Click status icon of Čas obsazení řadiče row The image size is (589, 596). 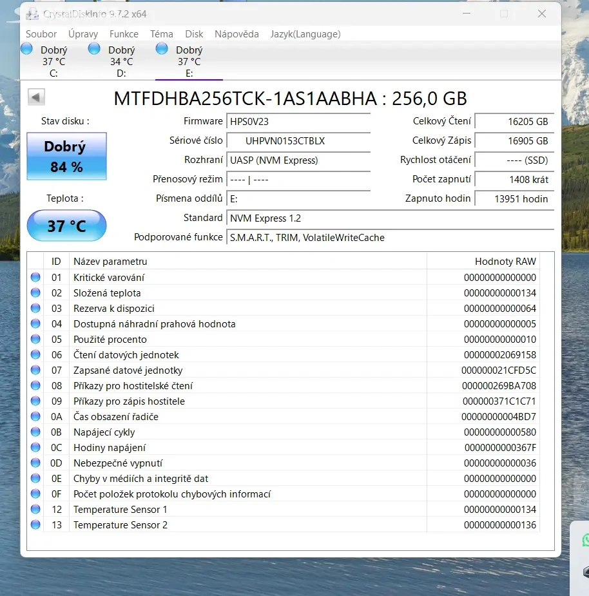click(x=35, y=416)
